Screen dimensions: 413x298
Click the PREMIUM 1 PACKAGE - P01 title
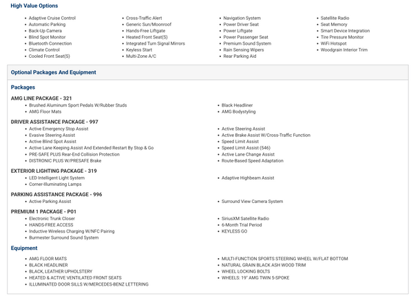[x=43, y=211]
